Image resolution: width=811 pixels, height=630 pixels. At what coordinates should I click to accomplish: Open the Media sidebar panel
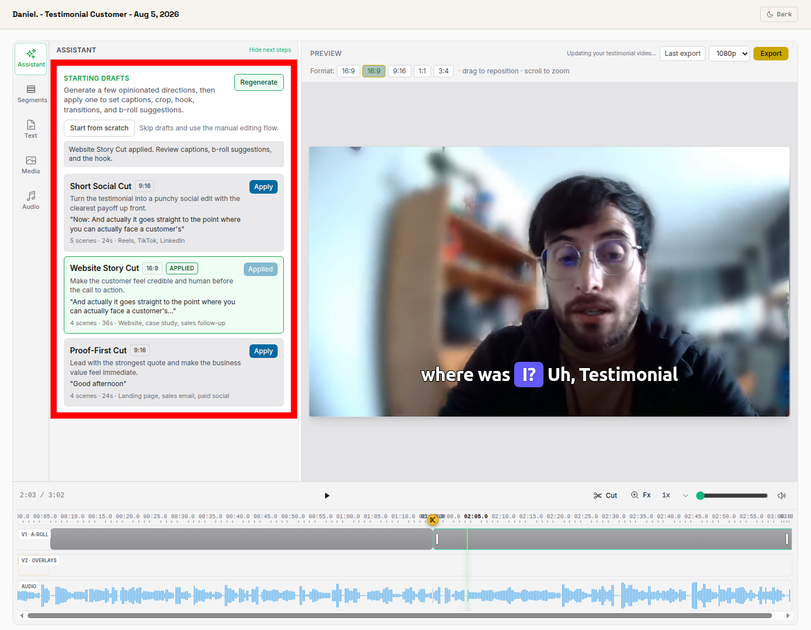pyautogui.click(x=31, y=165)
